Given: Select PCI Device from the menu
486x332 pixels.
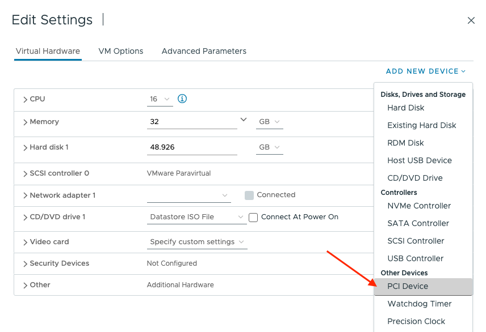Looking at the screenshot, I should 408,286.
